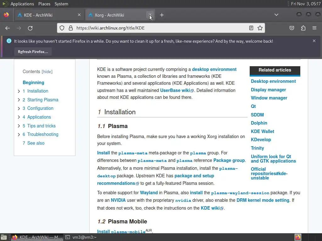Viewport: 322px width, 241px height.
Task: Open the info icon on notification bar
Action: pos(9,41)
